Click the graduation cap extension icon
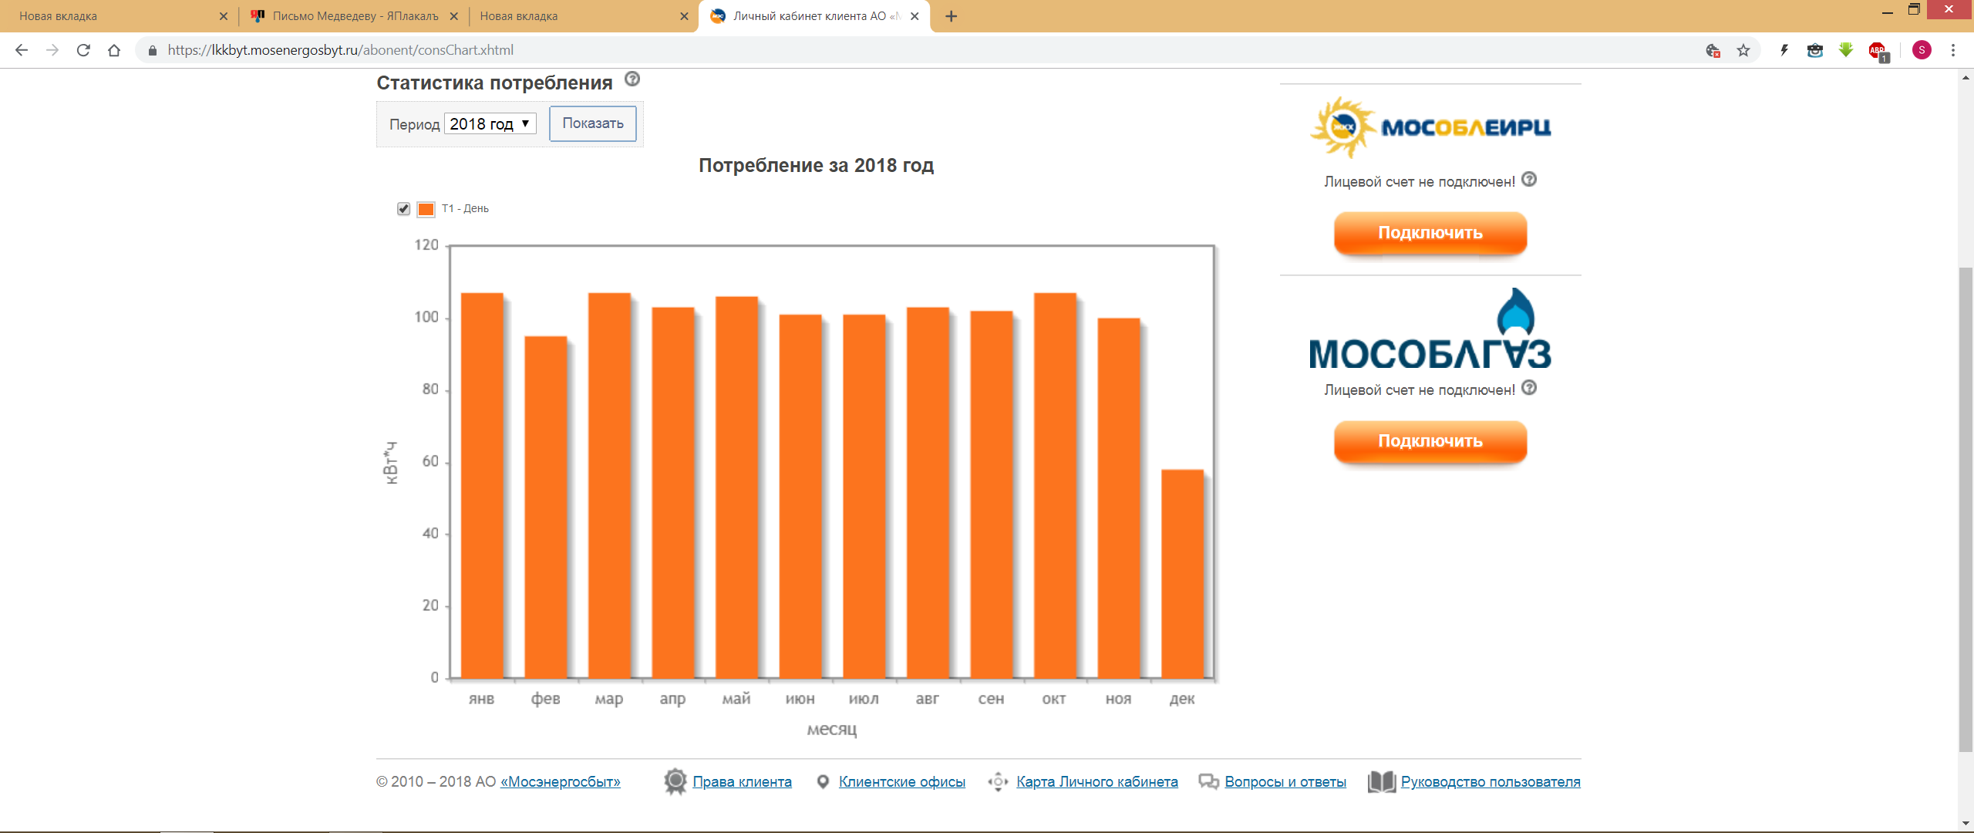 pyautogui.click(x=1815, y=50)
